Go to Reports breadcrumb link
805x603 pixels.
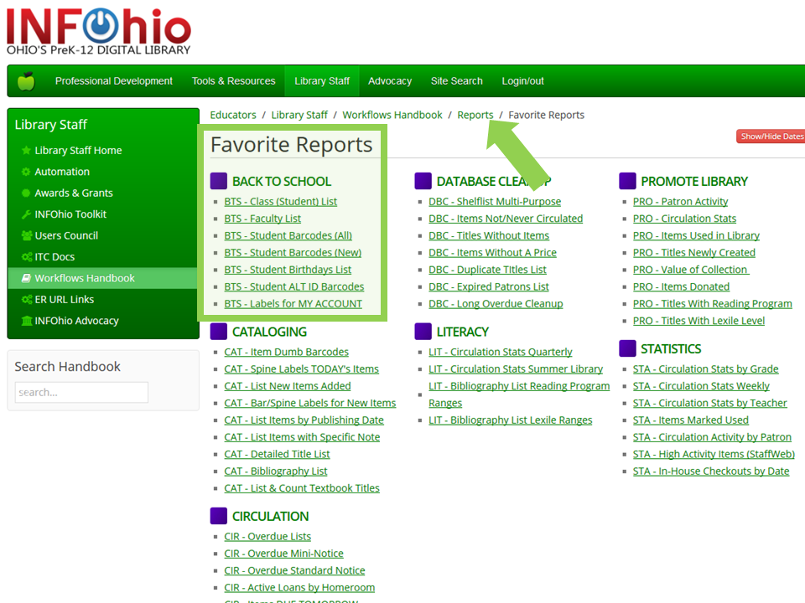point(475,115)
